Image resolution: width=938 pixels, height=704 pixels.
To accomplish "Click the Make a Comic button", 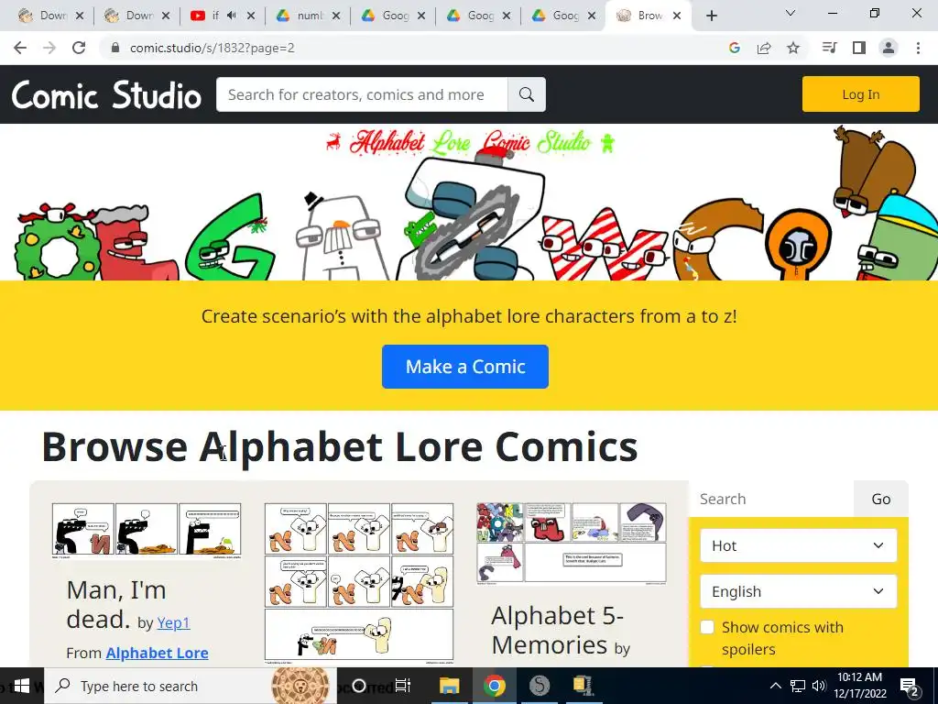I will 464,367.
